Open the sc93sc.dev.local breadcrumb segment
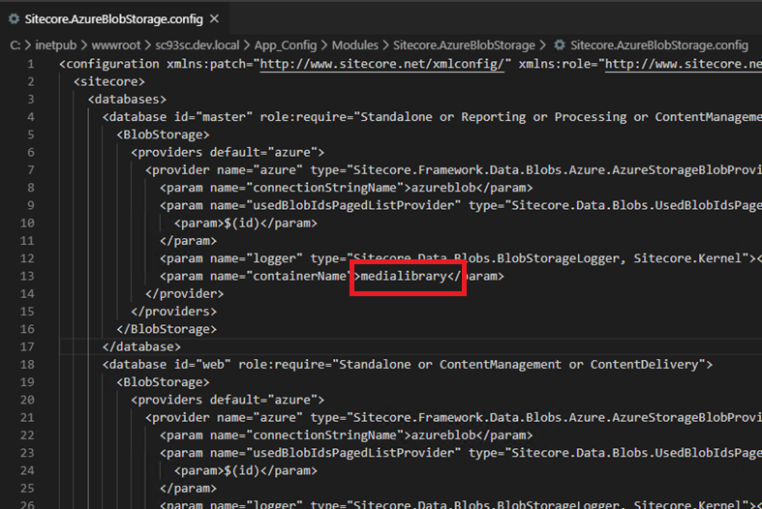The width and height of the screenshot is (762, 509). (x=198, y=45)
